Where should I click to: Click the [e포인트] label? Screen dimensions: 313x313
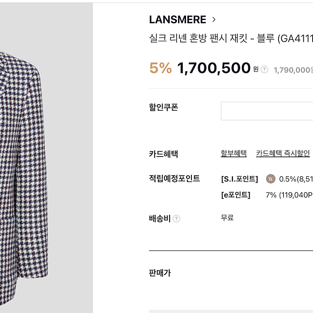pyautogui.click(x=236, y=195)
